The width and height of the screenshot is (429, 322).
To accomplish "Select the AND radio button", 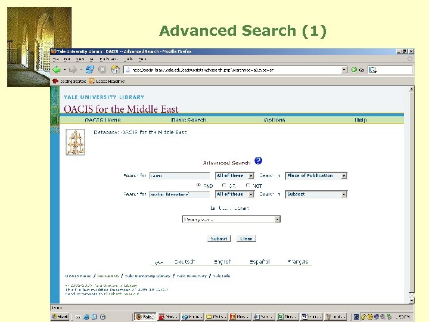I will point(198,185).
